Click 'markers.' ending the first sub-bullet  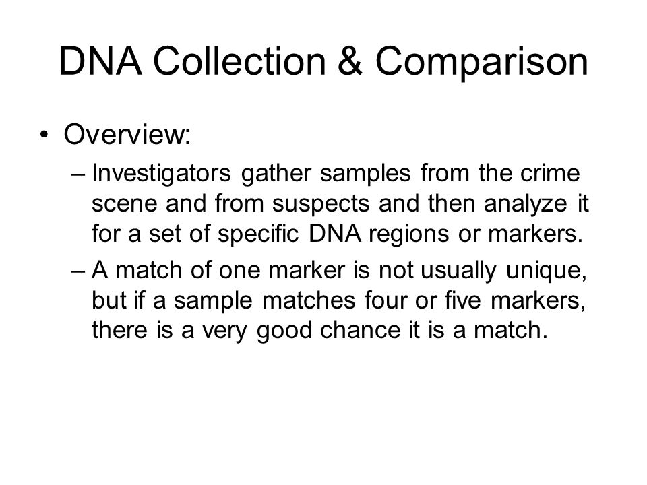(x=535, y=234)
